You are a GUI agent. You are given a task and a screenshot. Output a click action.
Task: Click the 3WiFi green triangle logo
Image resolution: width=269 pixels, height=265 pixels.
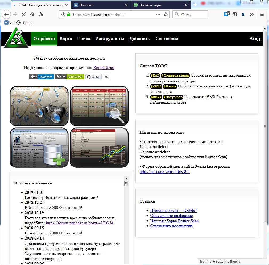click(x=16, y=37)
